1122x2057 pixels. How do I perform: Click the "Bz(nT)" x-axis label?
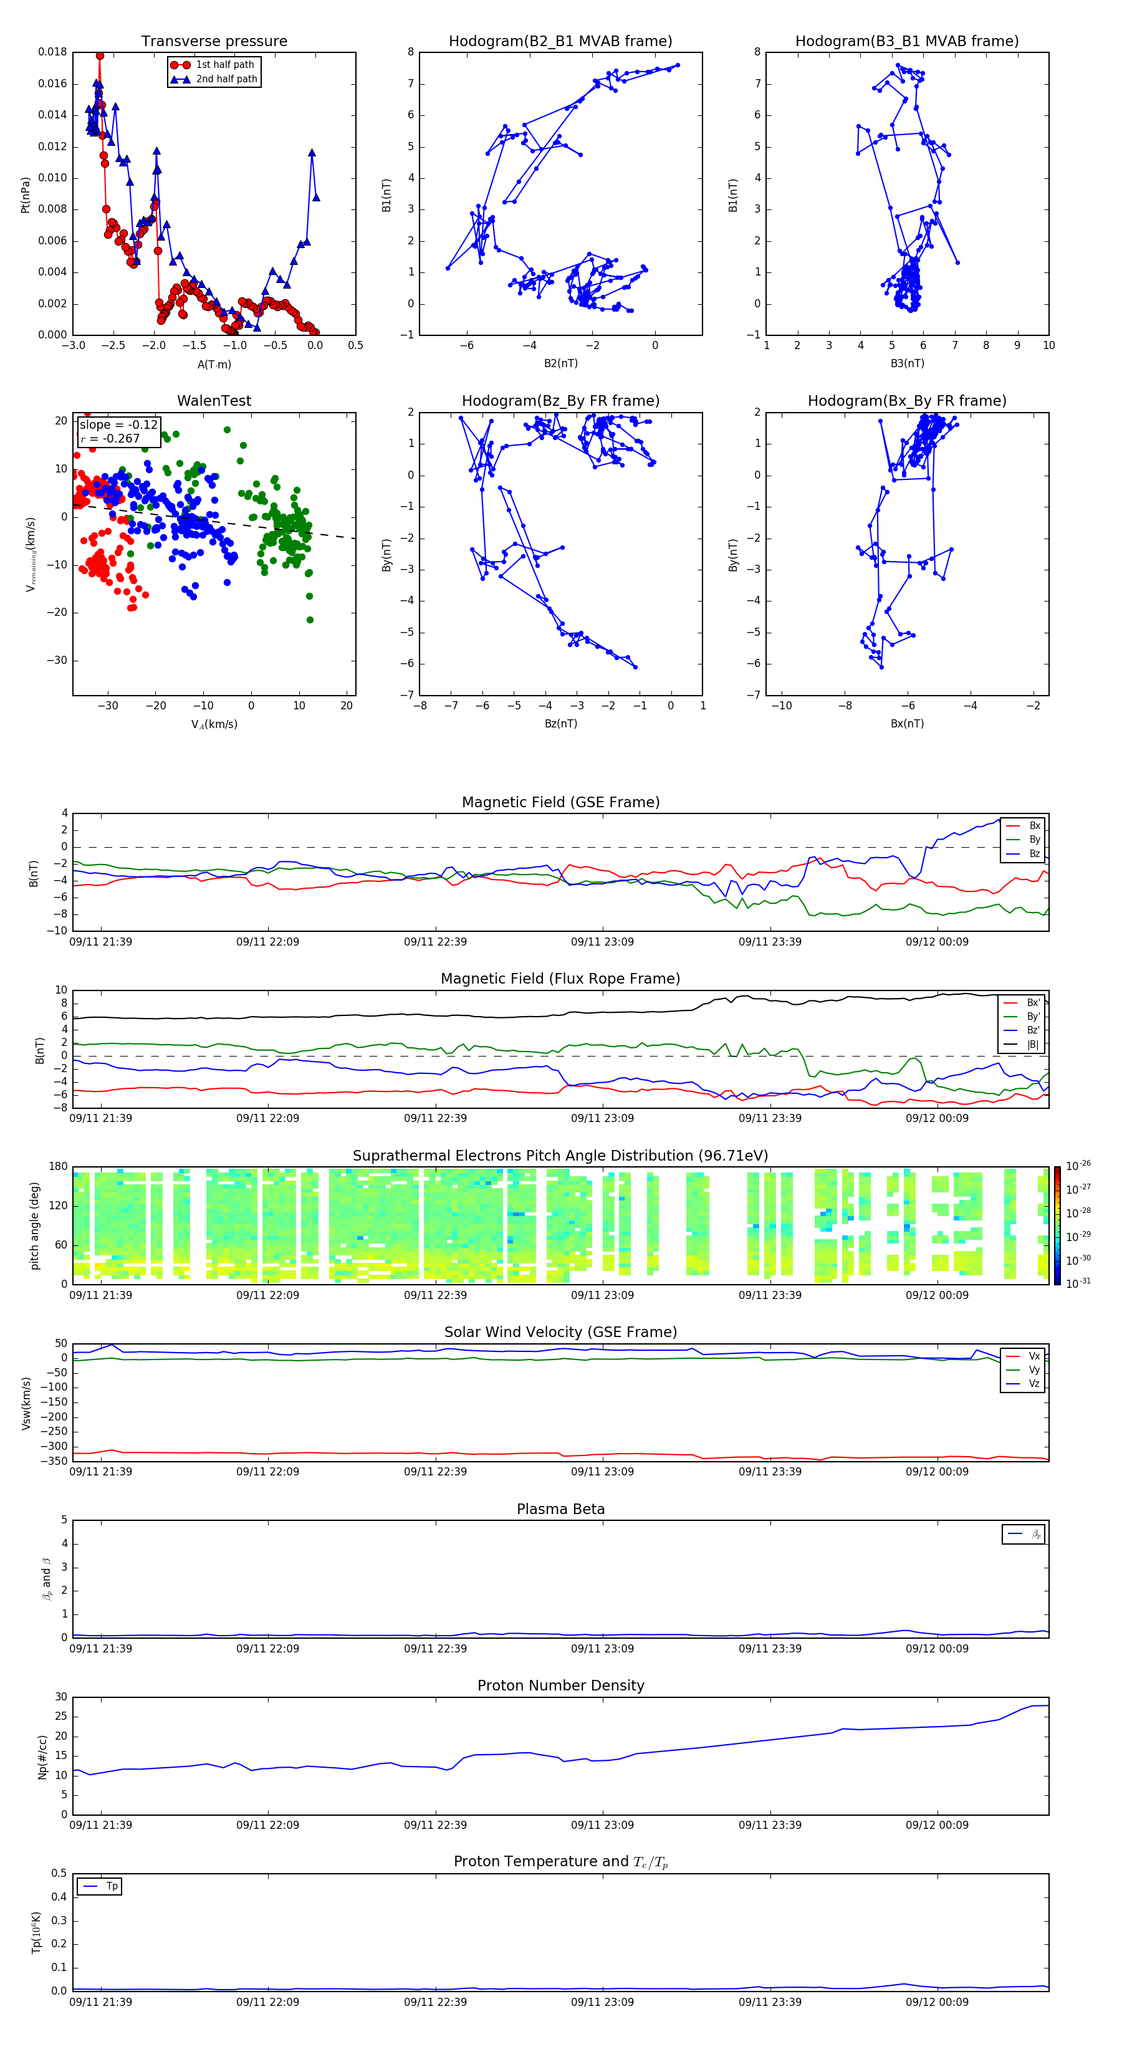(560, 724)
